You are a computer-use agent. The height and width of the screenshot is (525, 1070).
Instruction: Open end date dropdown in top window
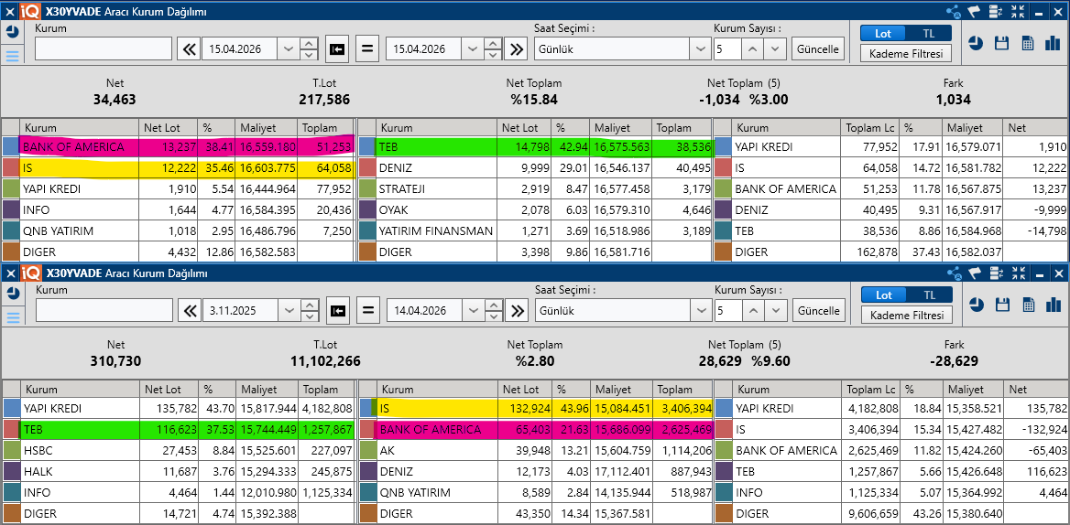pyautogui.click(x=472, y=49)
